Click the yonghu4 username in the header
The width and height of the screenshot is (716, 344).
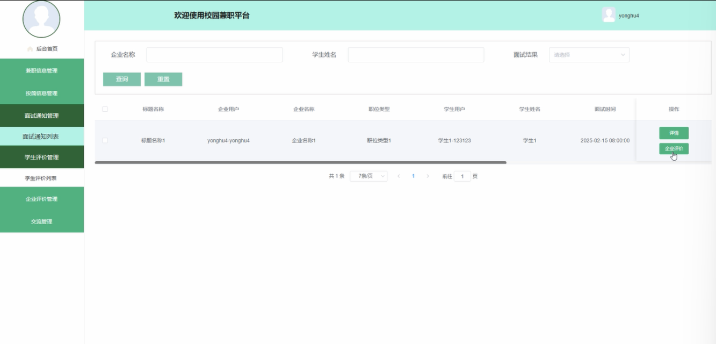point(629,16)
